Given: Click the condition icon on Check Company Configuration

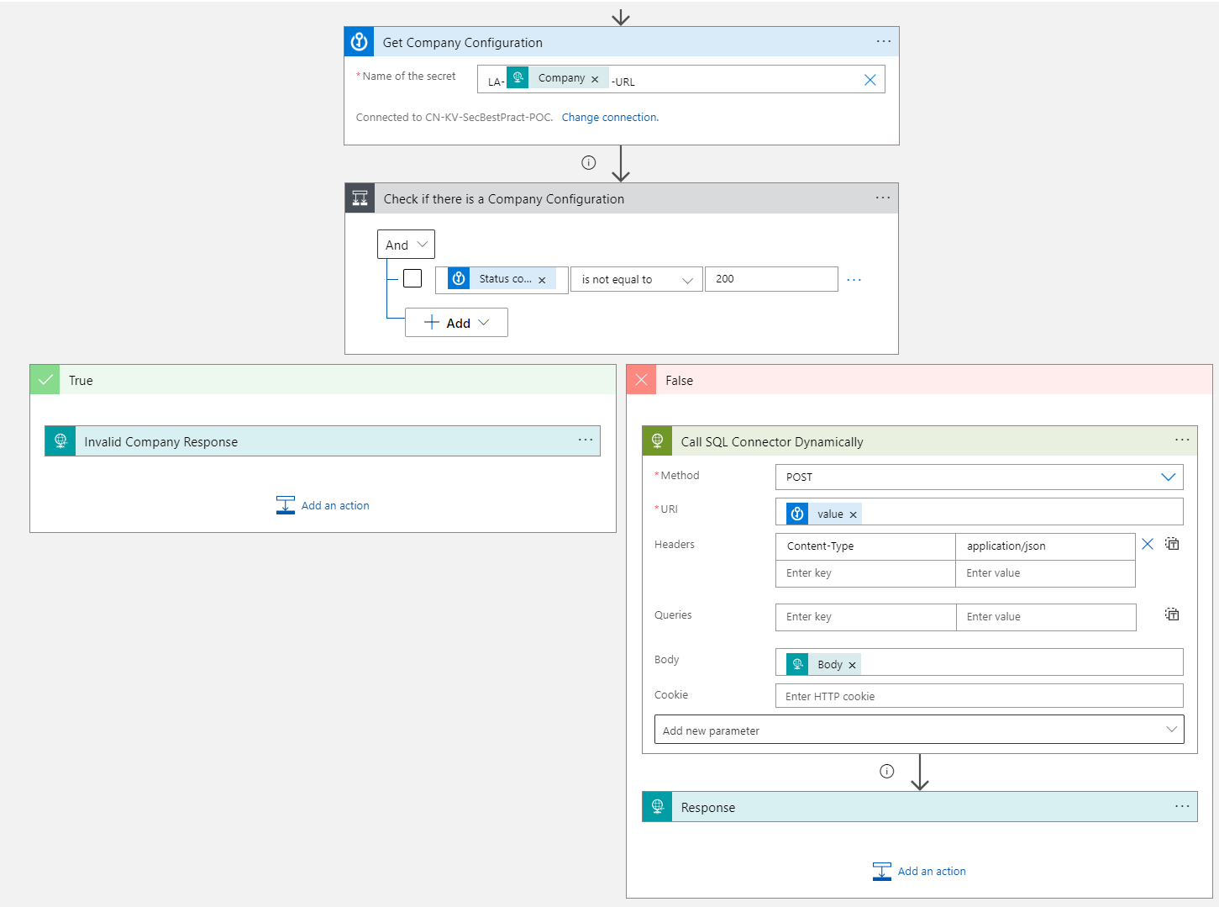Looking at the screenshot, I should tap(360, 198).
